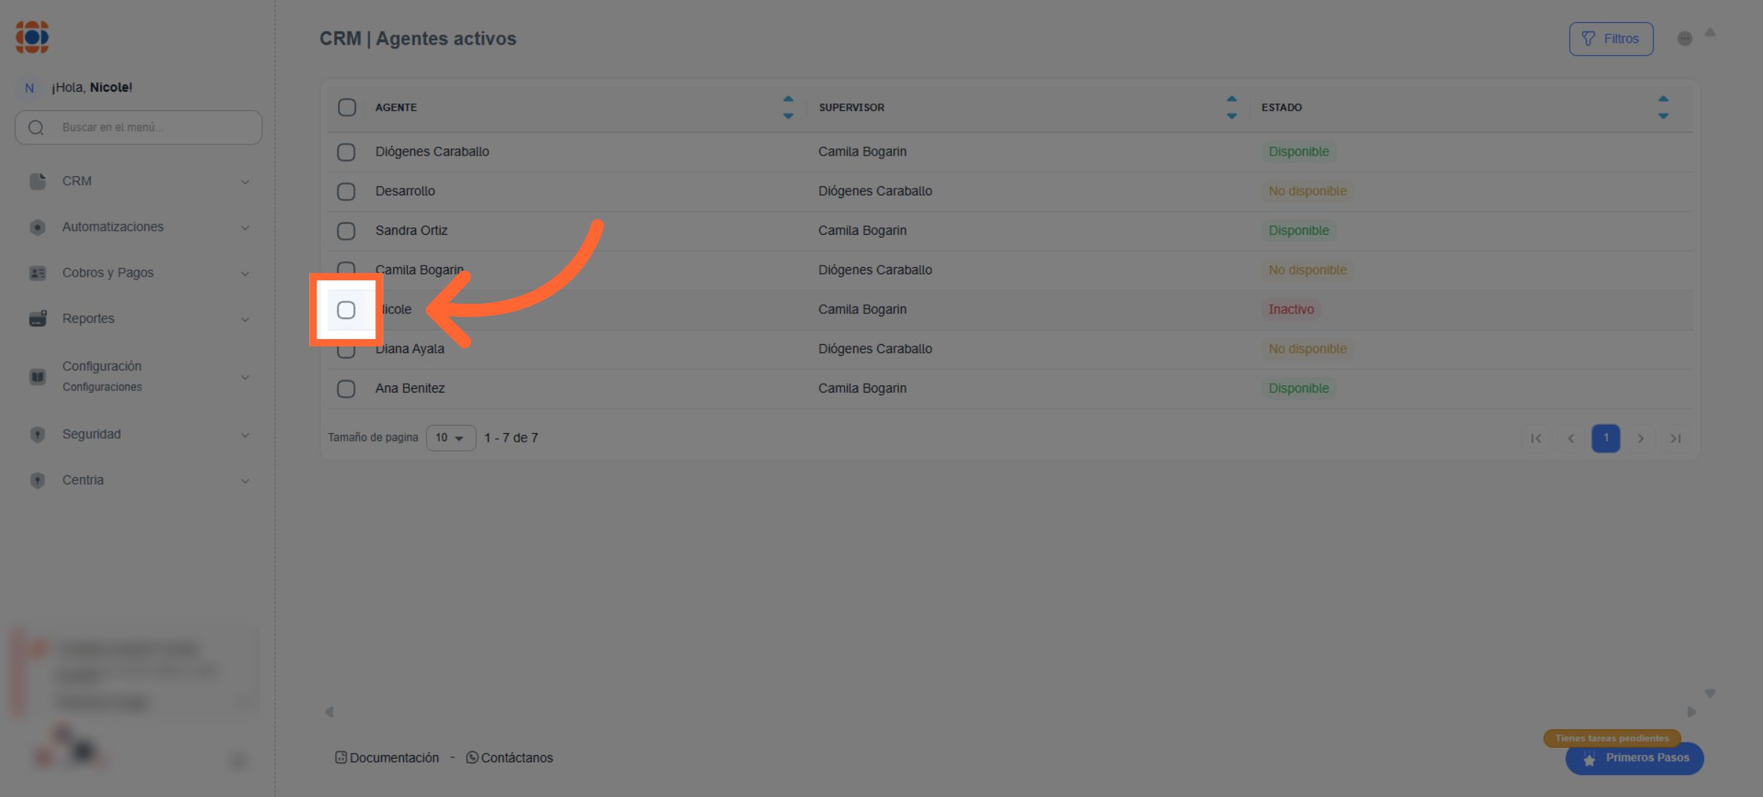Viewport: 1763px width, 797px height.
Task: Sort the table by Agente column
Action: click(787, 107)
